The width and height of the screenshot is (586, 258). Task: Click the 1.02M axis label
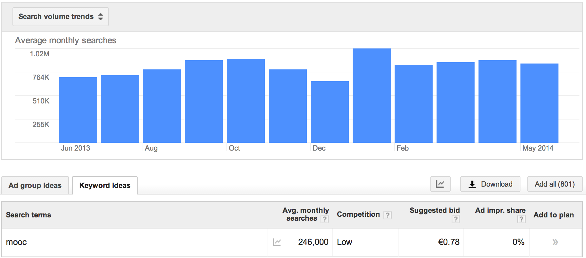point(40,54)
